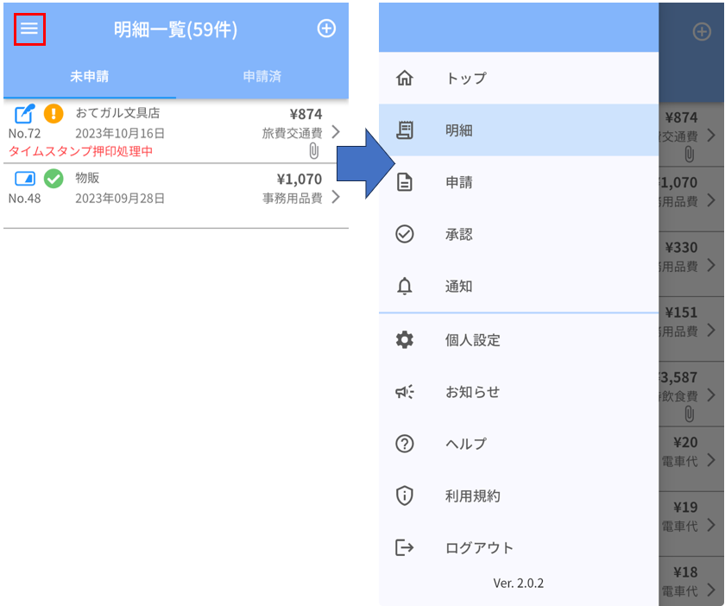The image size is (725, 606).
Task: Switch to the 申請済 tab
Action: tap(262, 77)
